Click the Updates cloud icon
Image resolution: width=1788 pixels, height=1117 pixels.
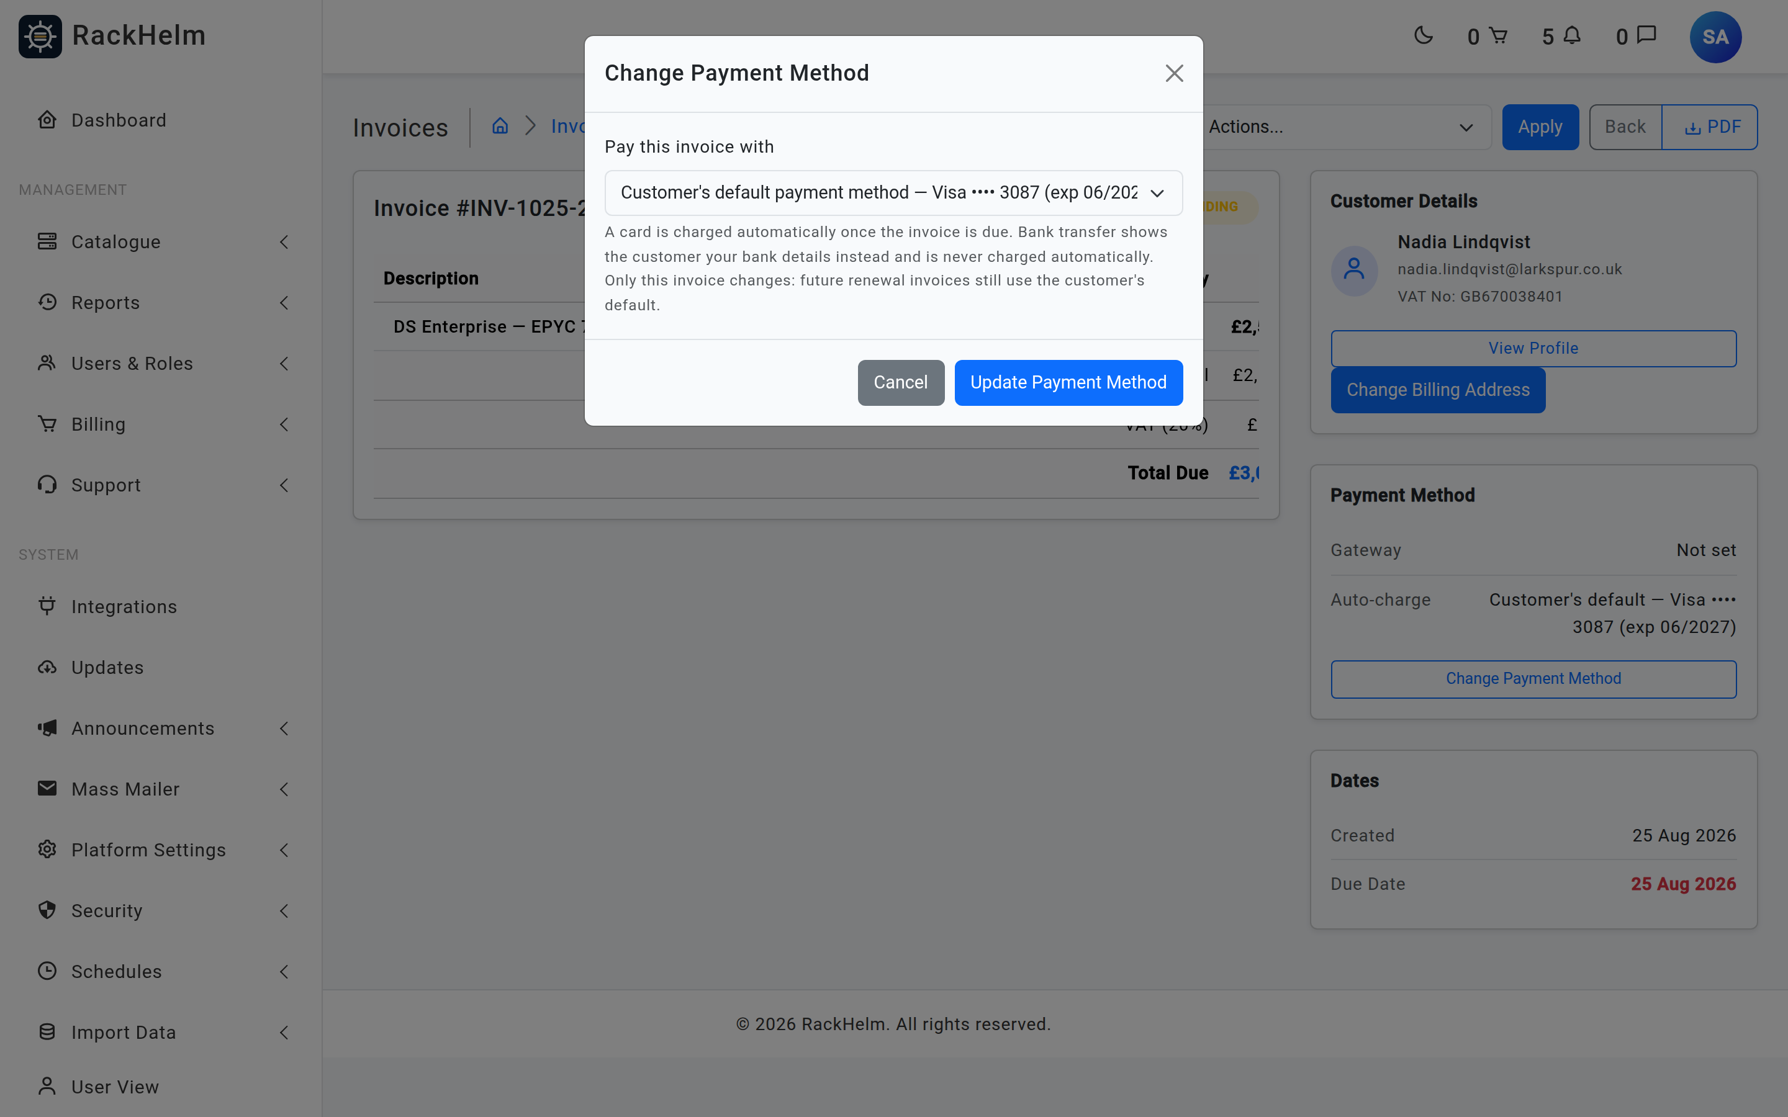pos(47,667)
